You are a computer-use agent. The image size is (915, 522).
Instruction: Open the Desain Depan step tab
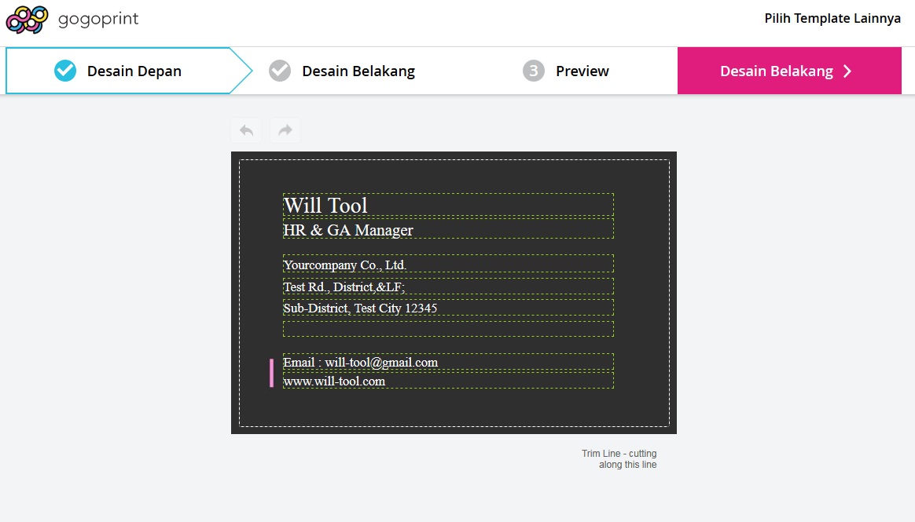tap(134, 71)
